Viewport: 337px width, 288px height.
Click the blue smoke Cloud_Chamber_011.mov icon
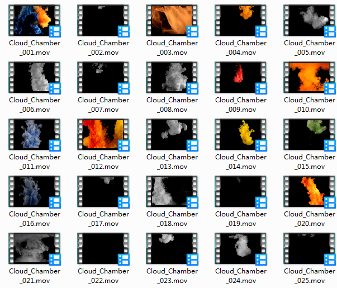tap(35, 134)
